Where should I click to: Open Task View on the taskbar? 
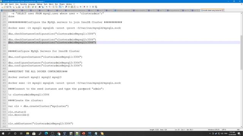pyautogui.click(x=21, y=133)
